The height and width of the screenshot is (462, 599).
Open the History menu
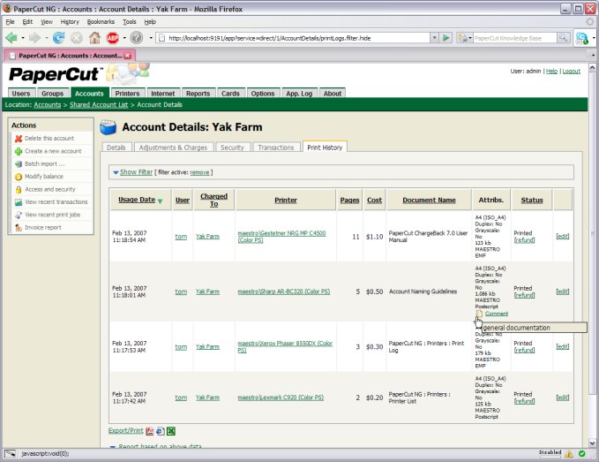click(70, 22)
